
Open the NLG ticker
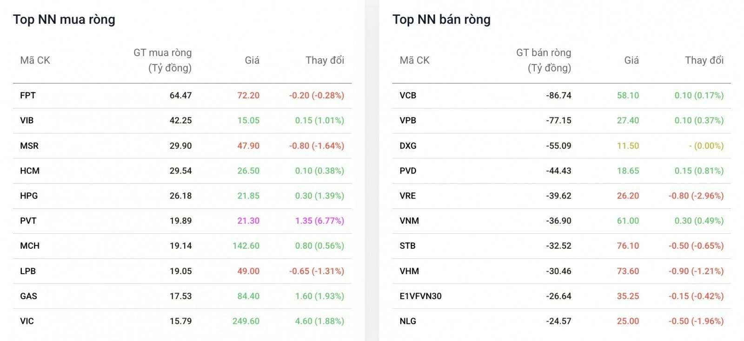pyautogui.click(x=408, y=321)
